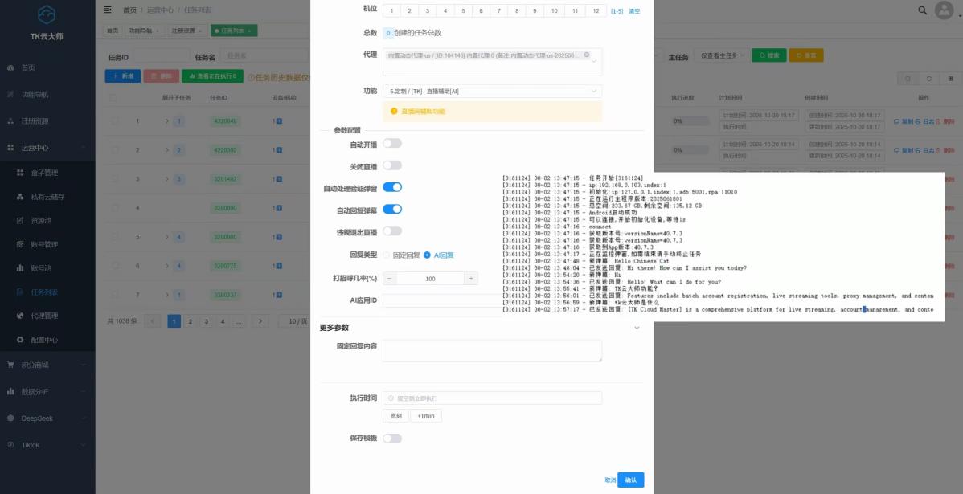Click the 确认 confirm button

[x=630, y=480]
